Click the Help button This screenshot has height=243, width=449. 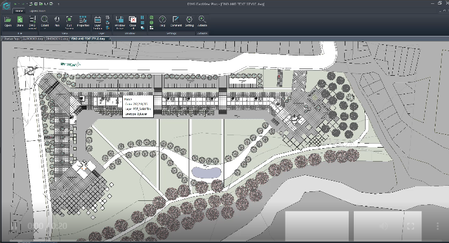click(x=162, y=21)
